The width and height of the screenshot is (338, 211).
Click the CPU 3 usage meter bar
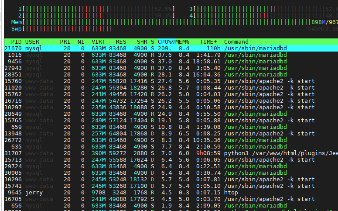tap(262, 9)
